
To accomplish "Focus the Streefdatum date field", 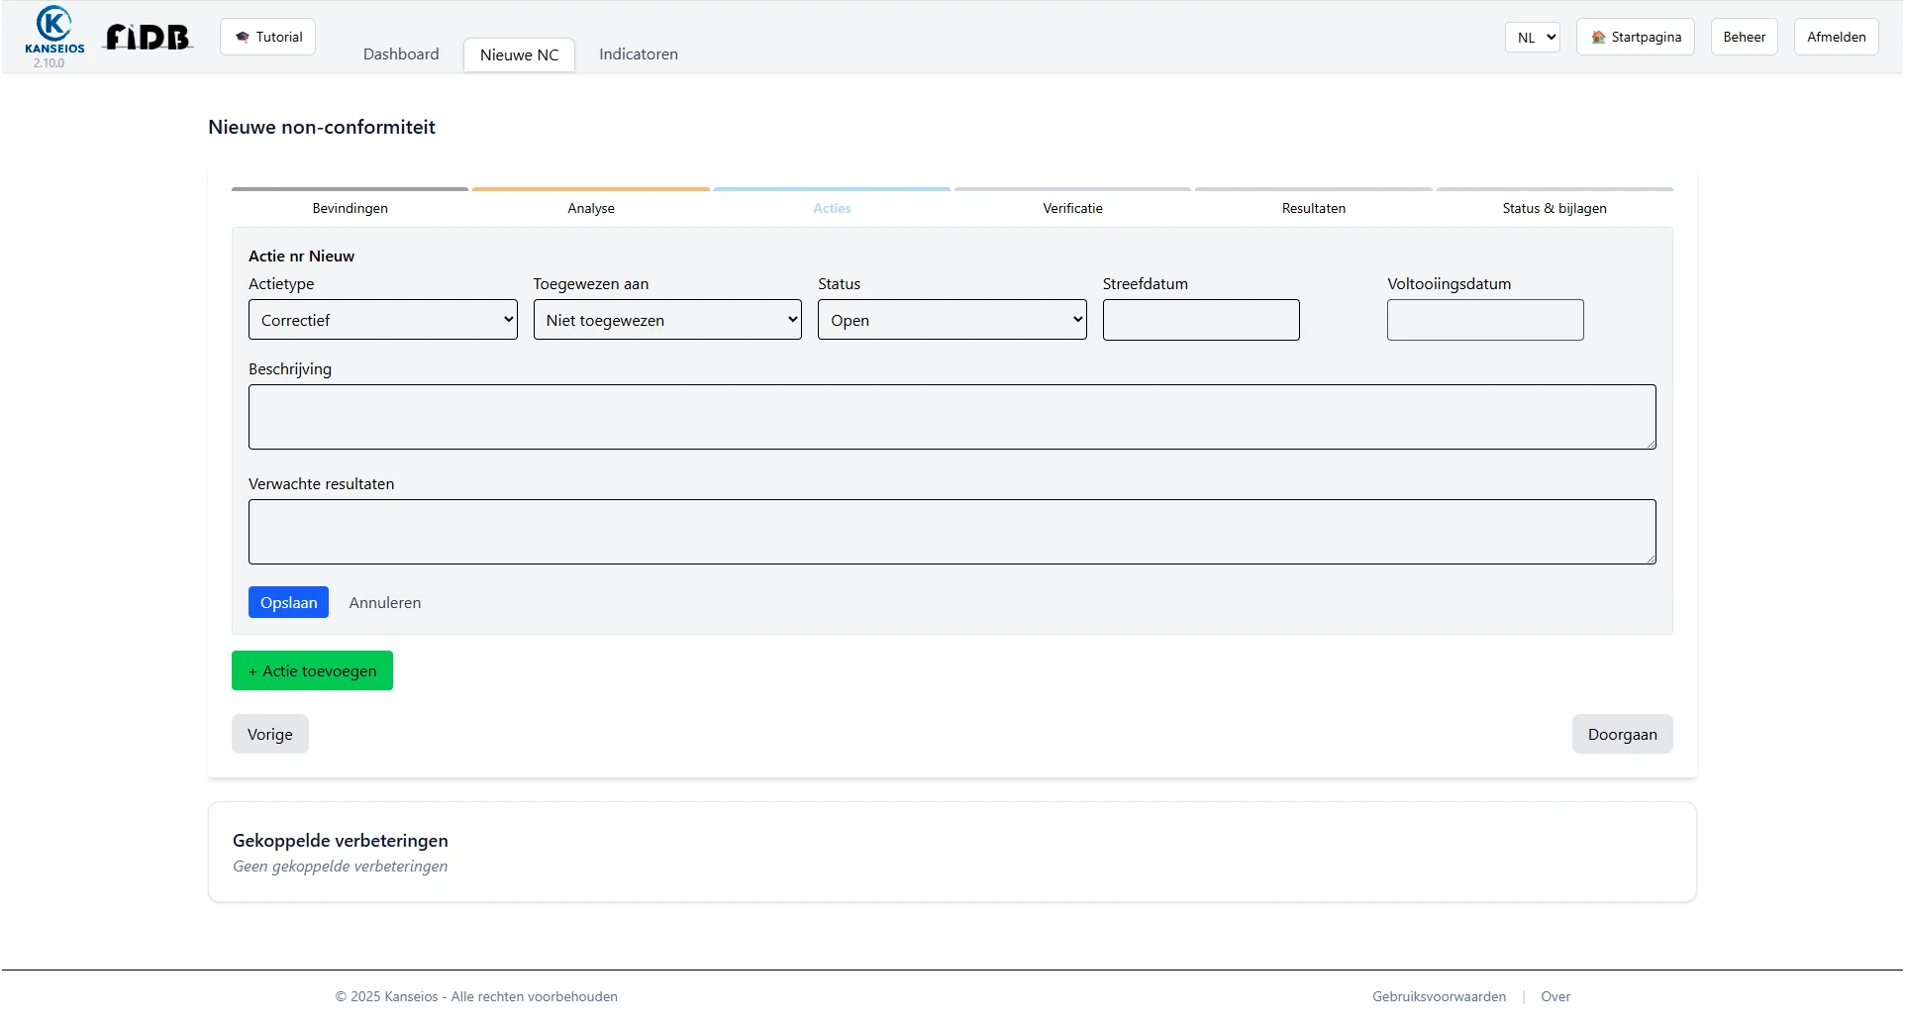I will click(1201, 320).
